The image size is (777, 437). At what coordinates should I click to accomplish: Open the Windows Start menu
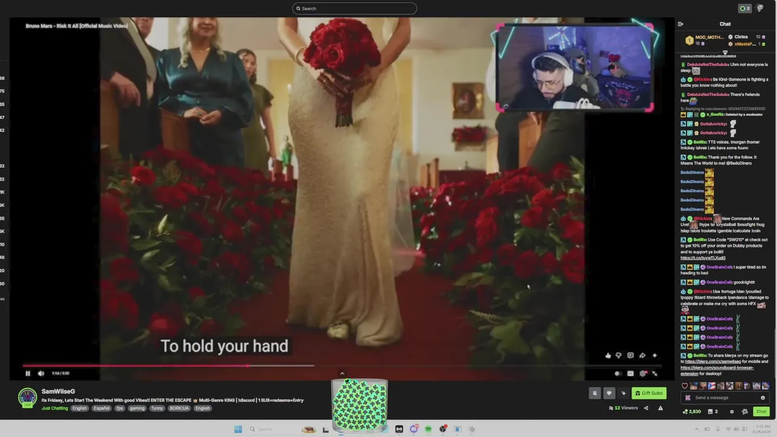[x=238, y=429]
